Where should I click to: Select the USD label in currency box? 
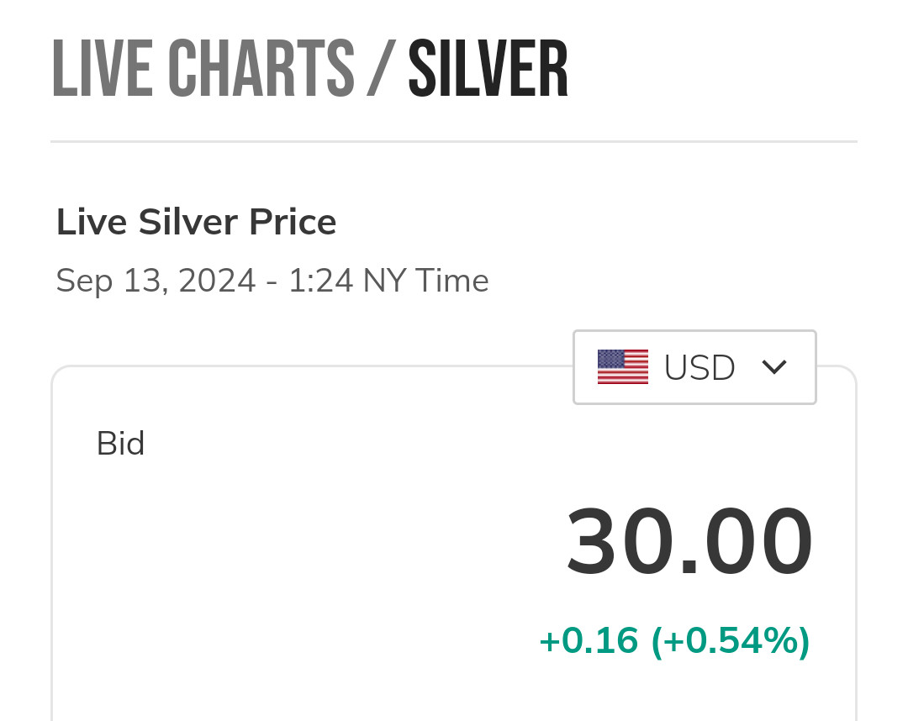tap(699, 367)
